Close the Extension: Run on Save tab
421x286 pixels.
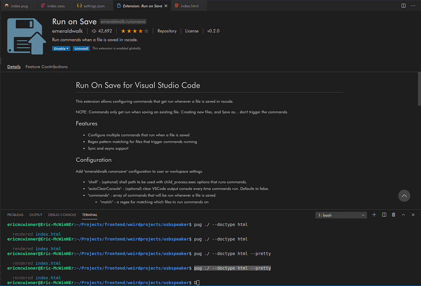(166, 6)
